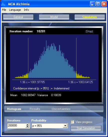
Task: Click the p = 95% combo box
Action: point(50,126)
